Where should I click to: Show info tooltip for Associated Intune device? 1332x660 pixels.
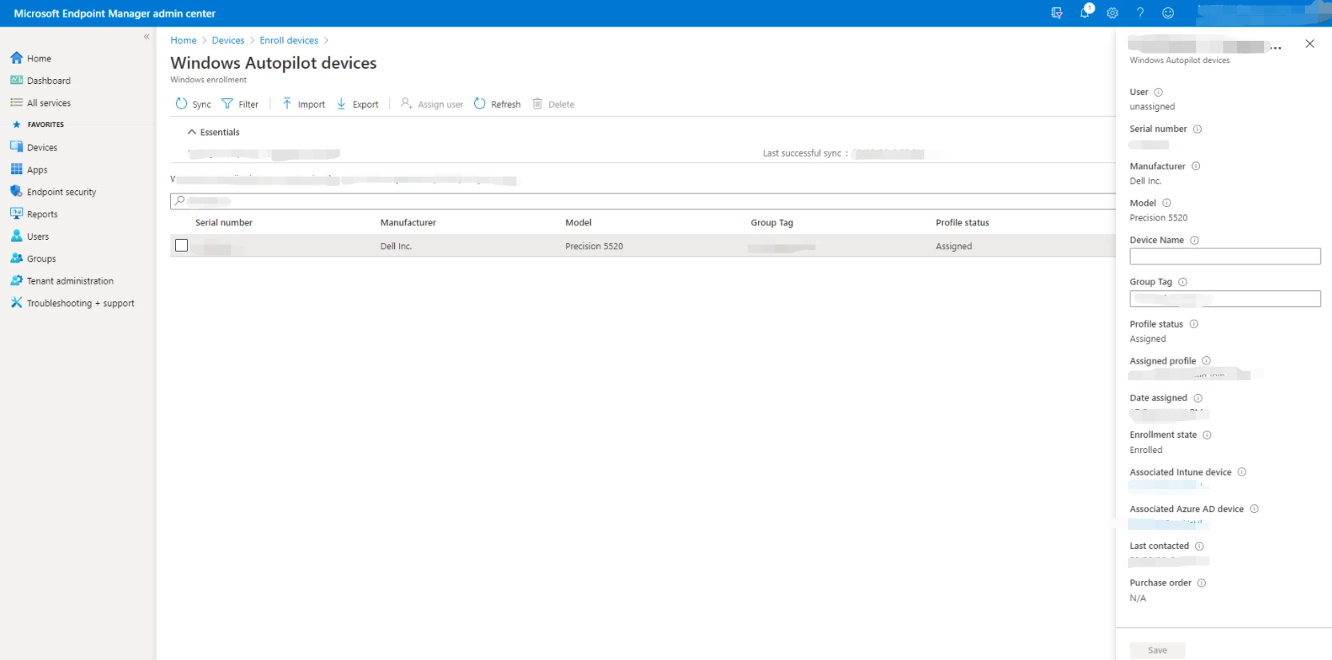(x=1242, y=472)
